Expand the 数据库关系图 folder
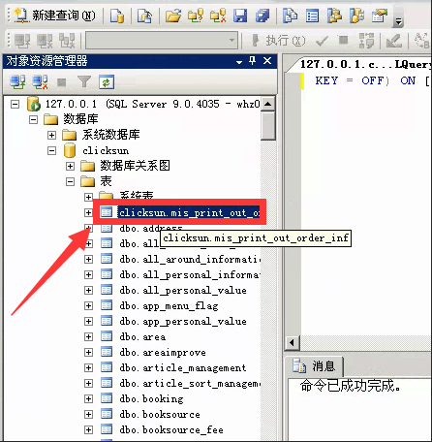 click(70, 166)
